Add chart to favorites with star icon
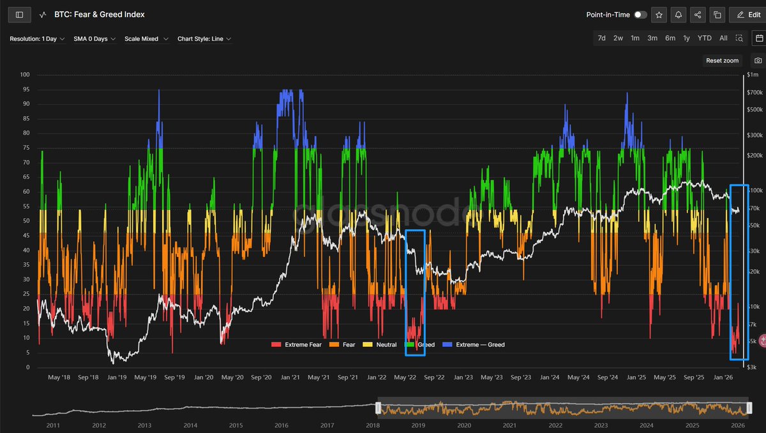The image size is (766, 433). tap(659, 15)
